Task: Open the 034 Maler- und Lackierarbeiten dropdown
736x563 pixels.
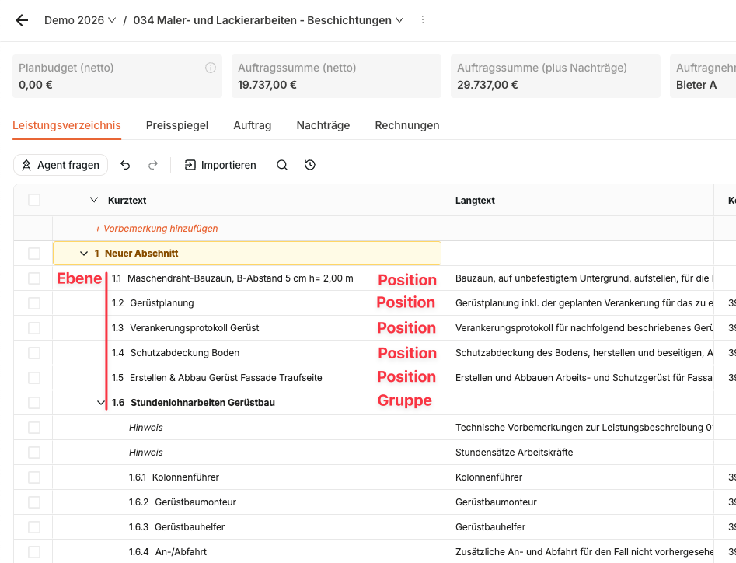Action: coord(268,20)
